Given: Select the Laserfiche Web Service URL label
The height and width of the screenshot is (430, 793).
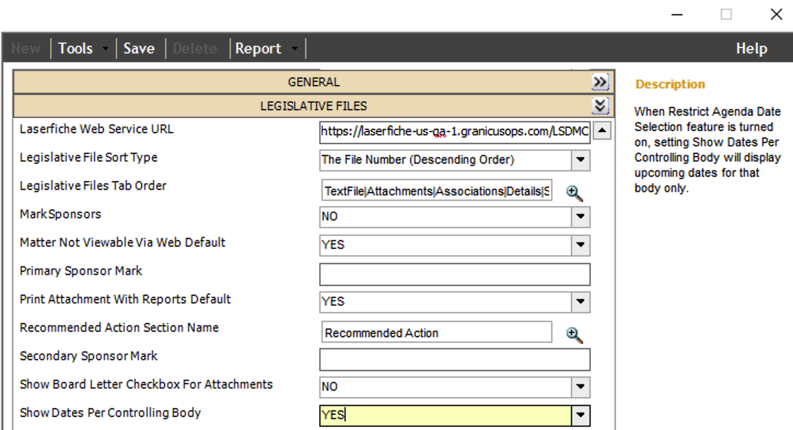Looking at the screenshot, I should pyautogui.click(x=96, y=129).
